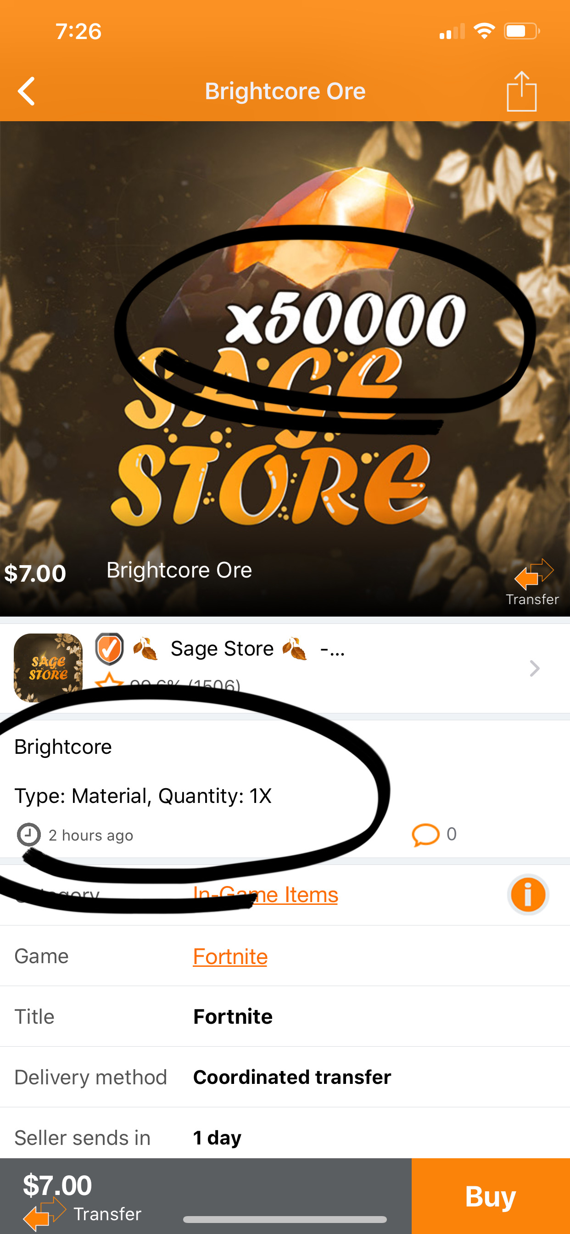Tap the seller rating star

coord(110,680)
